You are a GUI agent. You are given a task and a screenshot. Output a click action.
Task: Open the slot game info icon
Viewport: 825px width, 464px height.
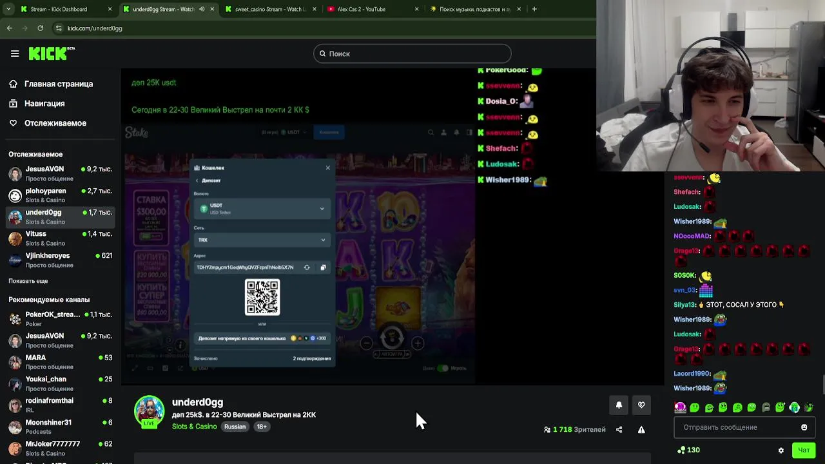coord(180,345)
